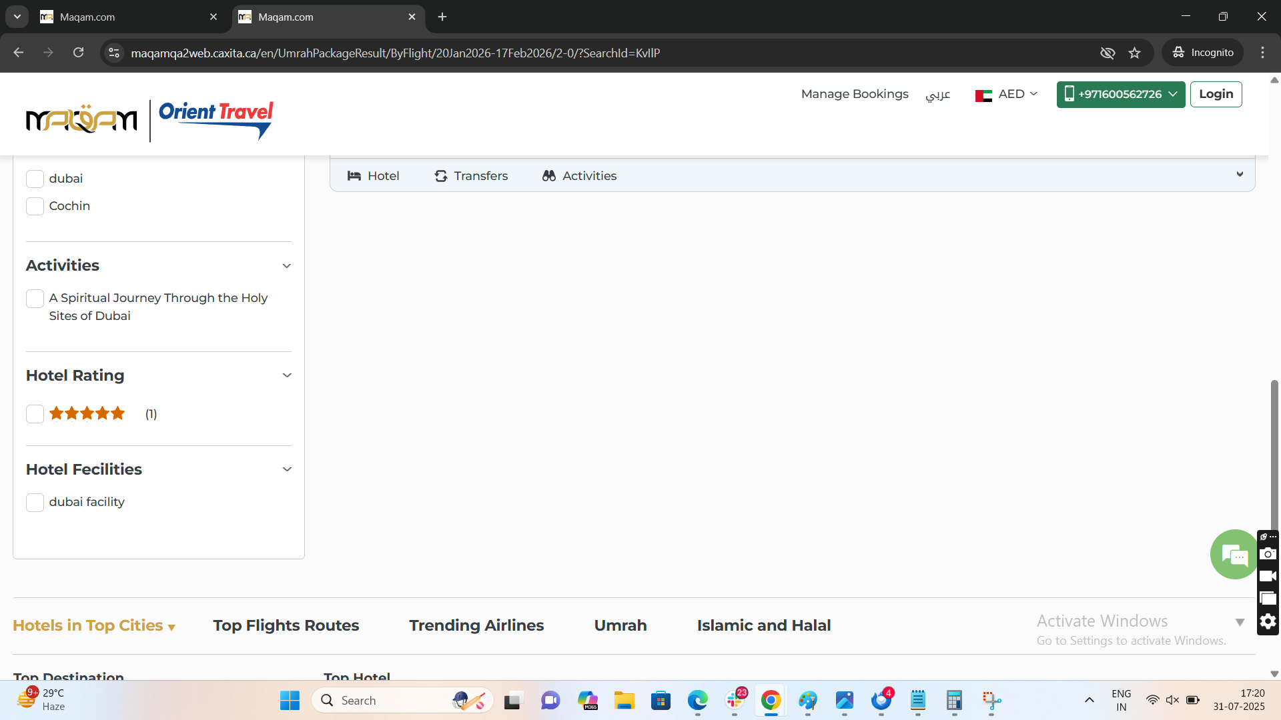
Task: Collapse the Activities filter section
Action: click(x=287, y=266)
